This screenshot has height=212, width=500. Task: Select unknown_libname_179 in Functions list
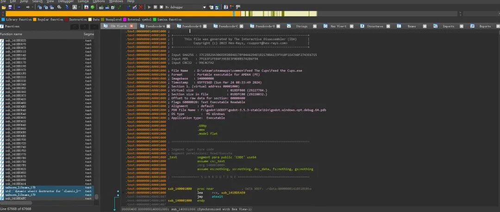47,195
